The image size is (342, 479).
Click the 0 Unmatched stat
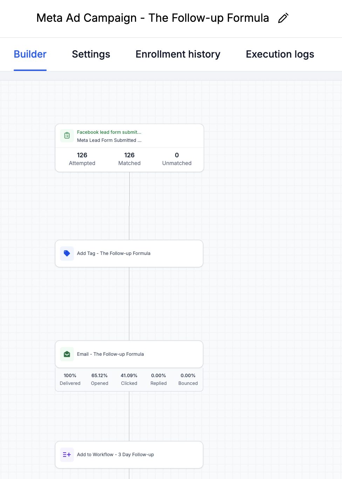(x=177, y=159)
